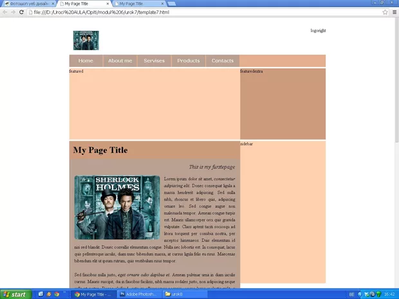Expand hidden tray icons arrow
The height and width of the screenshot is (299, 399).
click(x=360, y=294)
